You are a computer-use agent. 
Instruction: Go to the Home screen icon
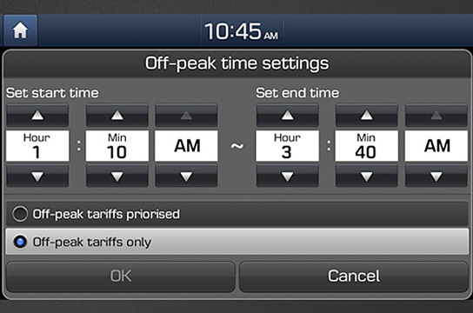pyautogui.click(x=20, y=30)
